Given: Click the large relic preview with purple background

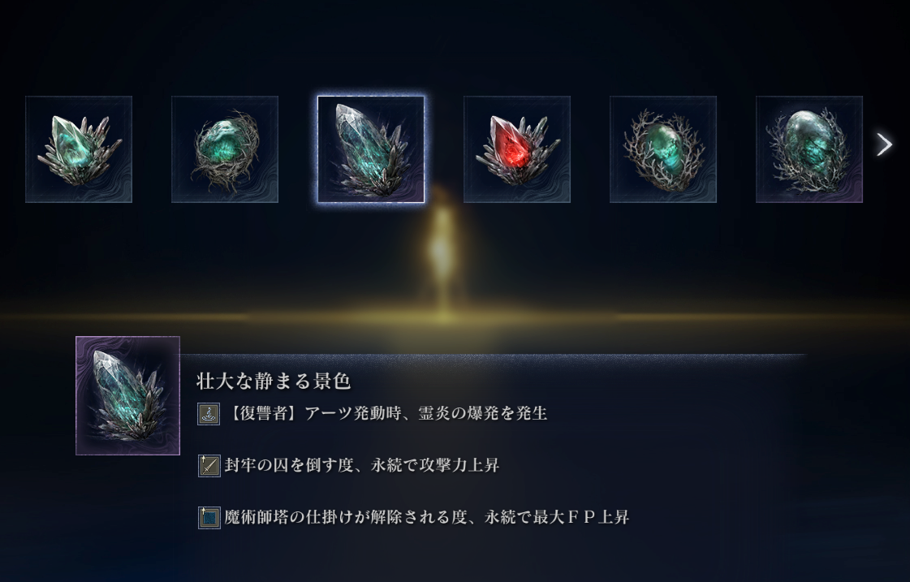Looking at the screenshot, I should click(127, 396).
